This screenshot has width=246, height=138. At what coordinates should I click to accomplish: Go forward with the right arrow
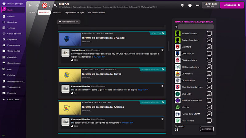click(37, 5)
